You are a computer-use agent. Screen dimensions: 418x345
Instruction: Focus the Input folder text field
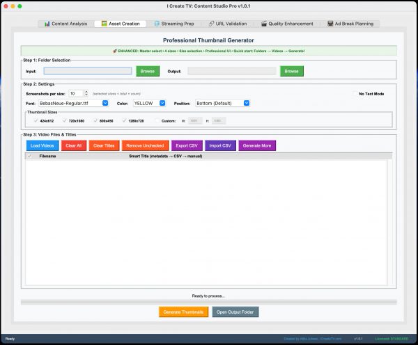[x=87, y=71]
